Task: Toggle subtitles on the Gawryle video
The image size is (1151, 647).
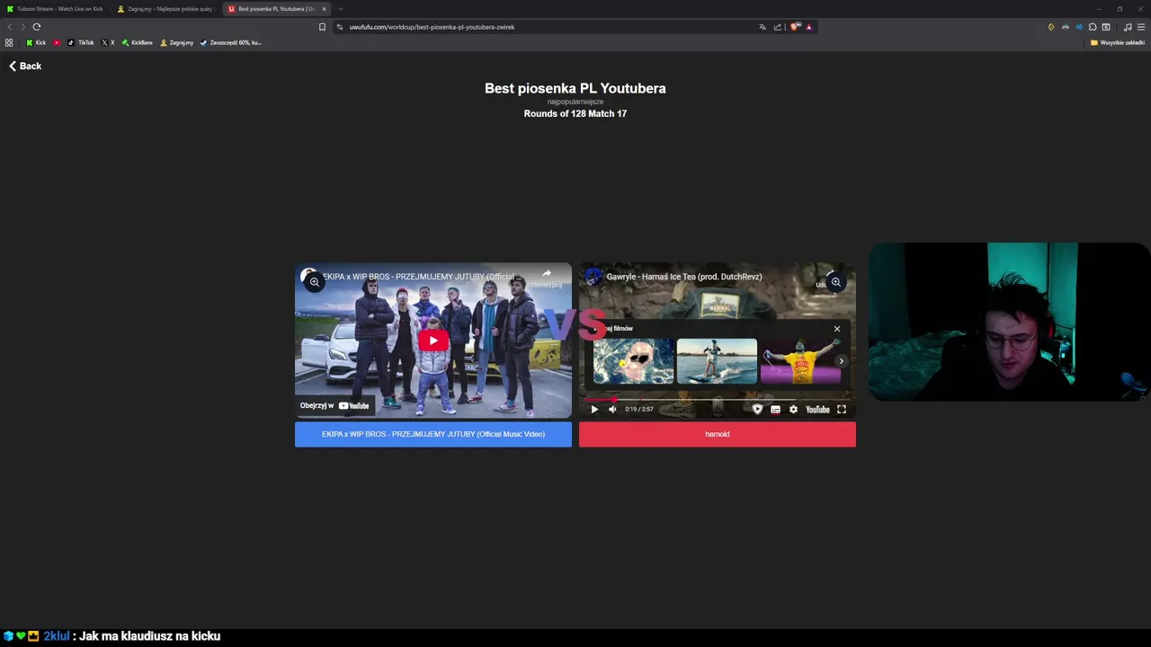Action: [775, 410]
